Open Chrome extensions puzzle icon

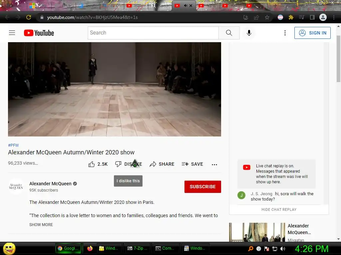(x=291, y=17)
